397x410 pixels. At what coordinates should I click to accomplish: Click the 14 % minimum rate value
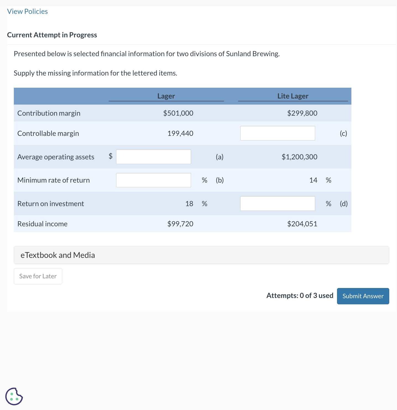tap(314, 180)
